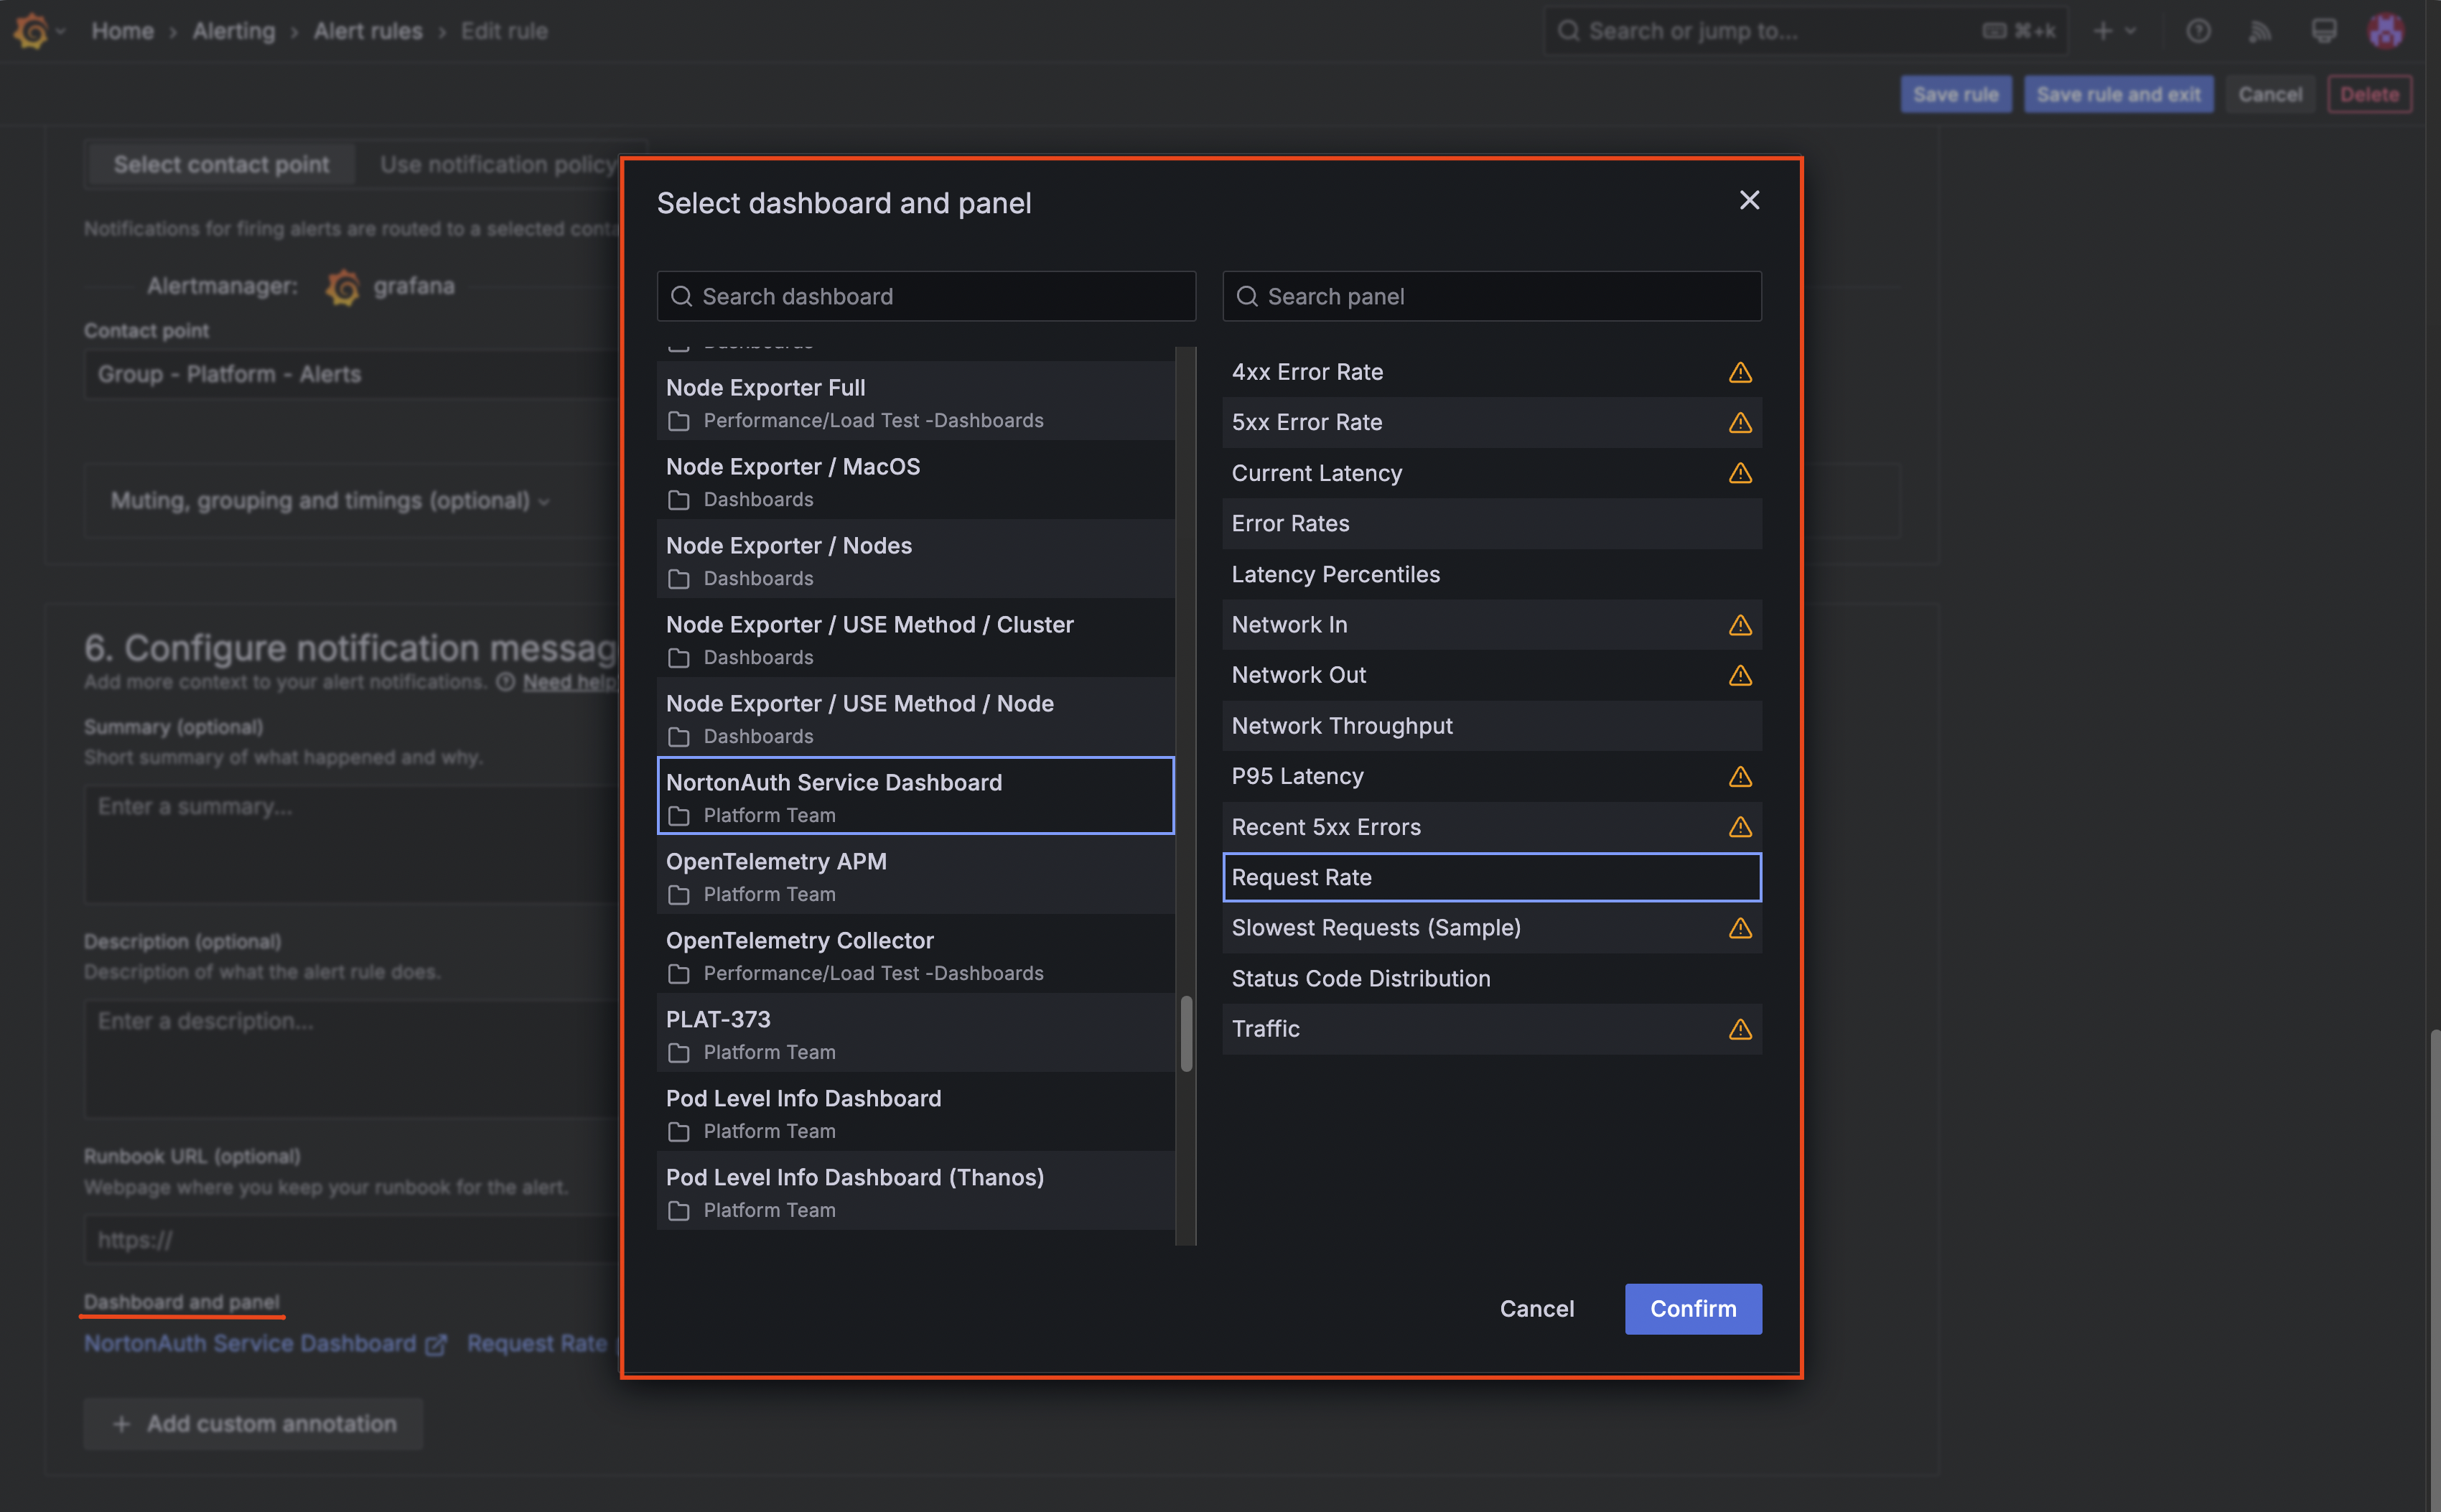The image size is (2441, 1512).
Task: Click warning icon beside Network In
Action: tap(1740, 625)
